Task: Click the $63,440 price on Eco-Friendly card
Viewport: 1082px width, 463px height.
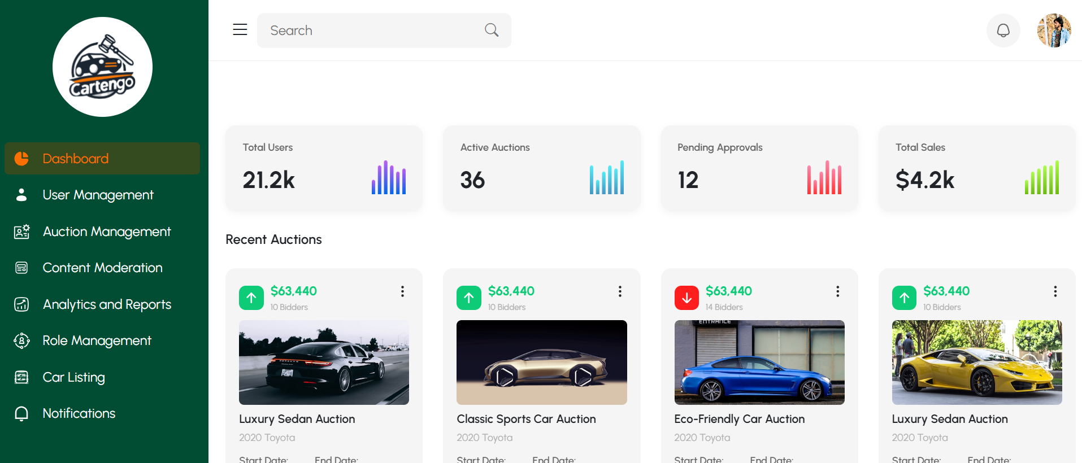Action: coord(729,291)
